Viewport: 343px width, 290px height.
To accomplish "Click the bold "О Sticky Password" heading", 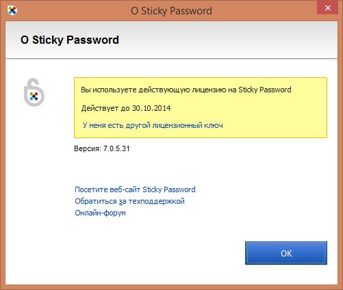I will [70, 40].
